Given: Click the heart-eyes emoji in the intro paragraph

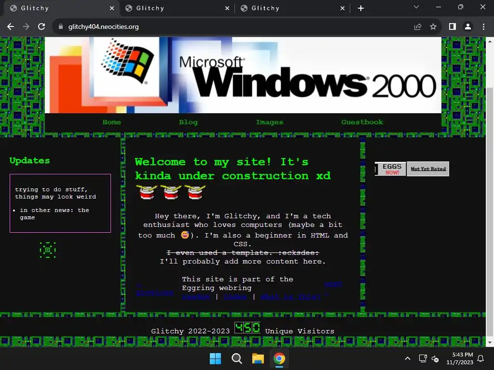Looking at the screenshot, I should (x=185, y=235).
